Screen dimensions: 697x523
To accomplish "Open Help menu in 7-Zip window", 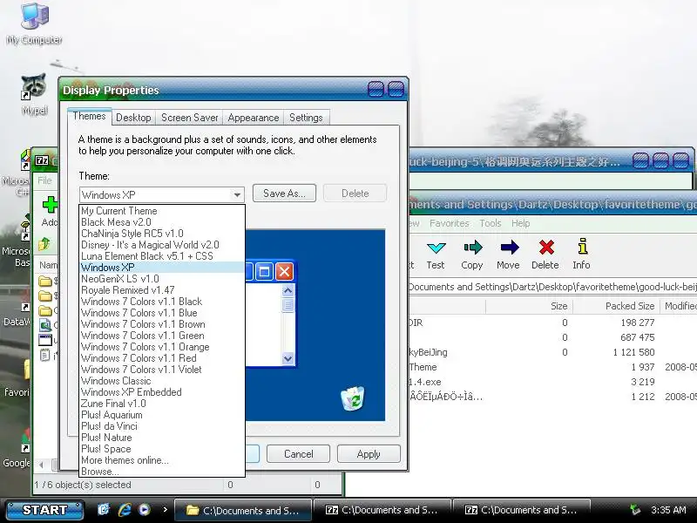I will [x=520, y=223].
